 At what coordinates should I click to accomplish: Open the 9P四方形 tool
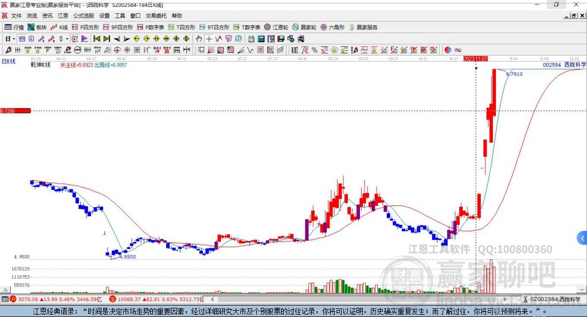118,27
